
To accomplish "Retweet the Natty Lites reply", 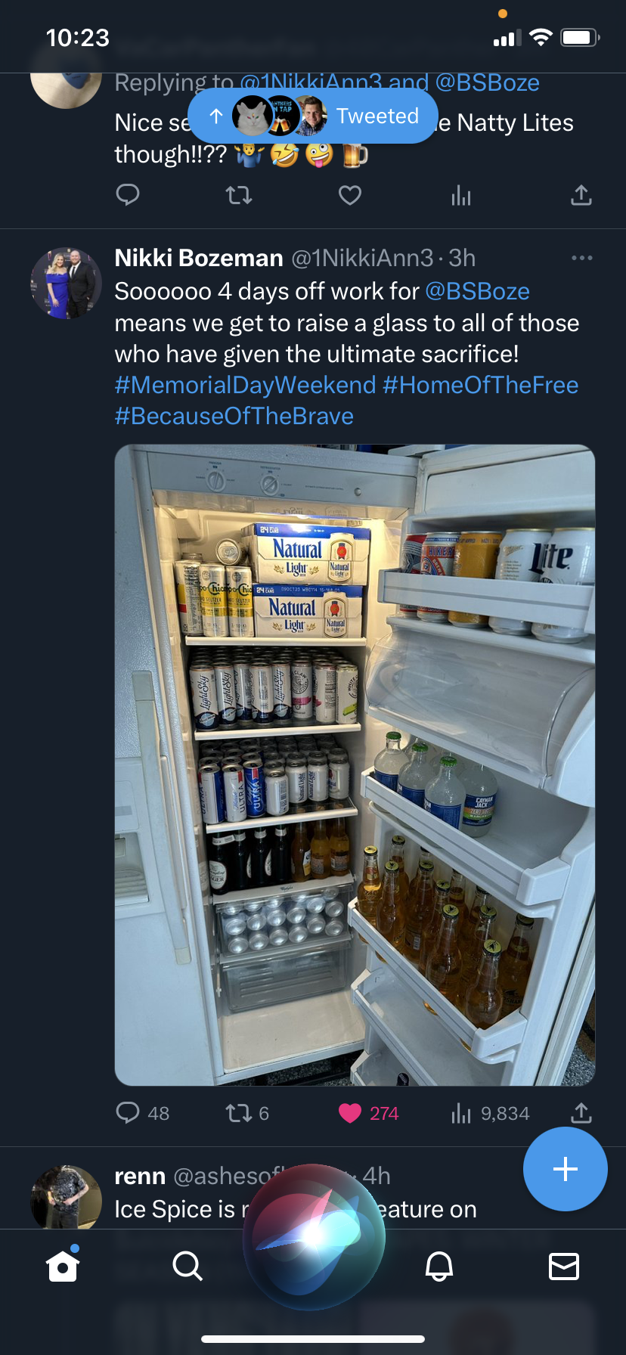I will (x=239, y=196).
